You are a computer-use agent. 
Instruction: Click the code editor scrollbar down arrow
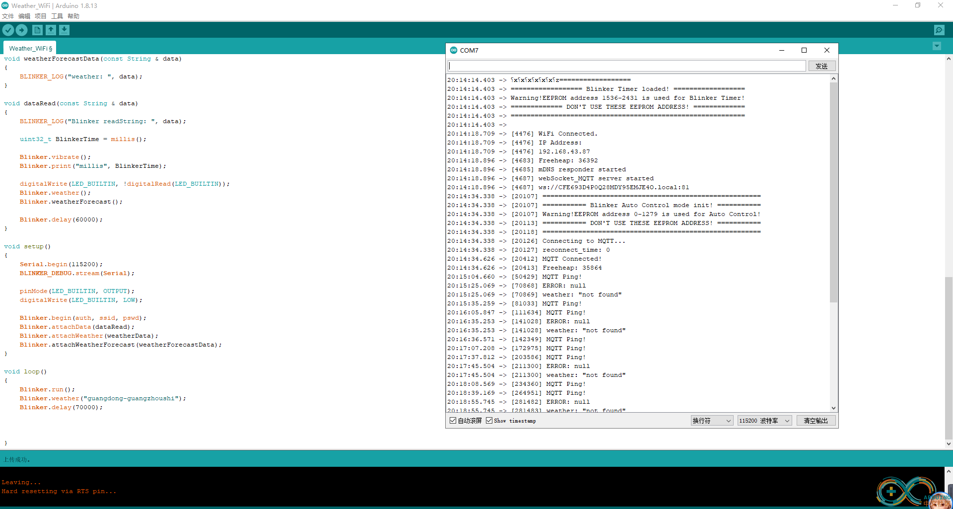click(x=949, y=444)
